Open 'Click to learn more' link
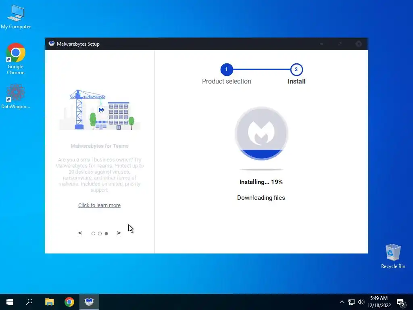413x310 pixels. tap(99, 205)
